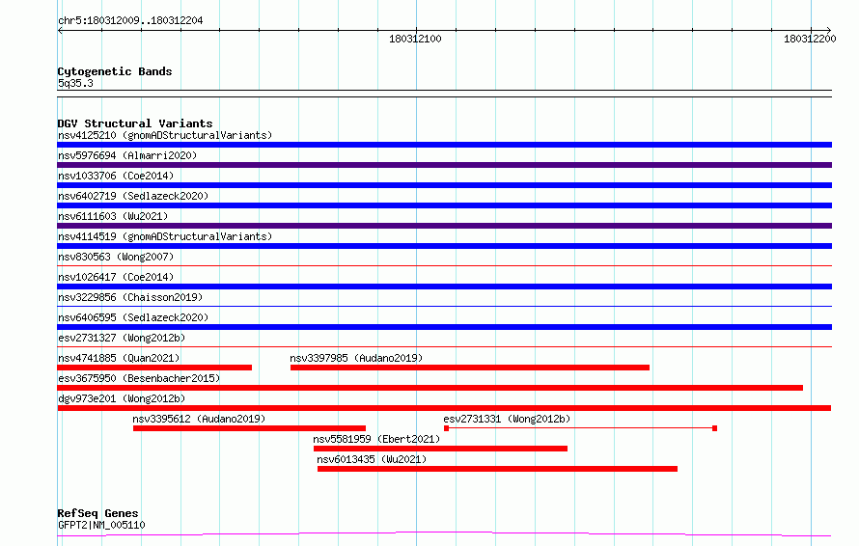The image size is (859, 546).
Task: Click the nsv4114519 (gnomADStructuralVariants) label
Action: pyautogui.click(x=165, y=236)
